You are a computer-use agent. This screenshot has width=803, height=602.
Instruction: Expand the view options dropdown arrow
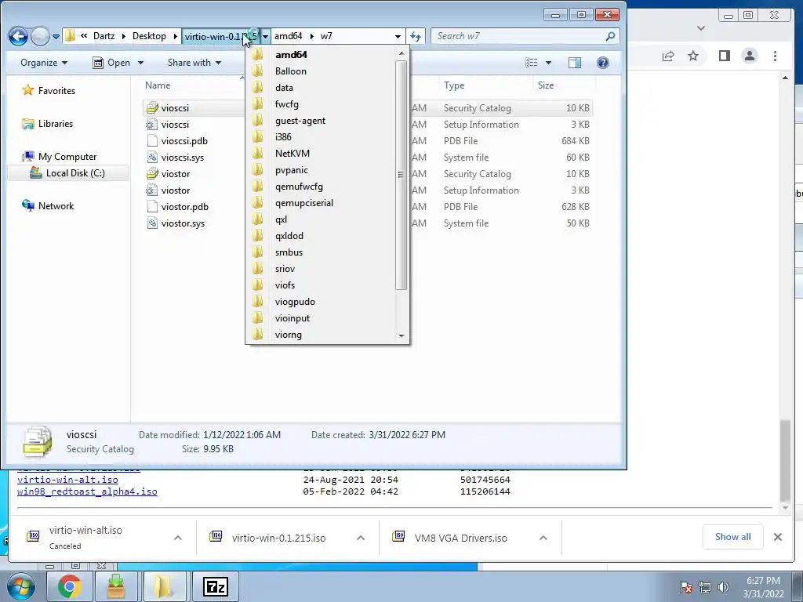(548, 63)
